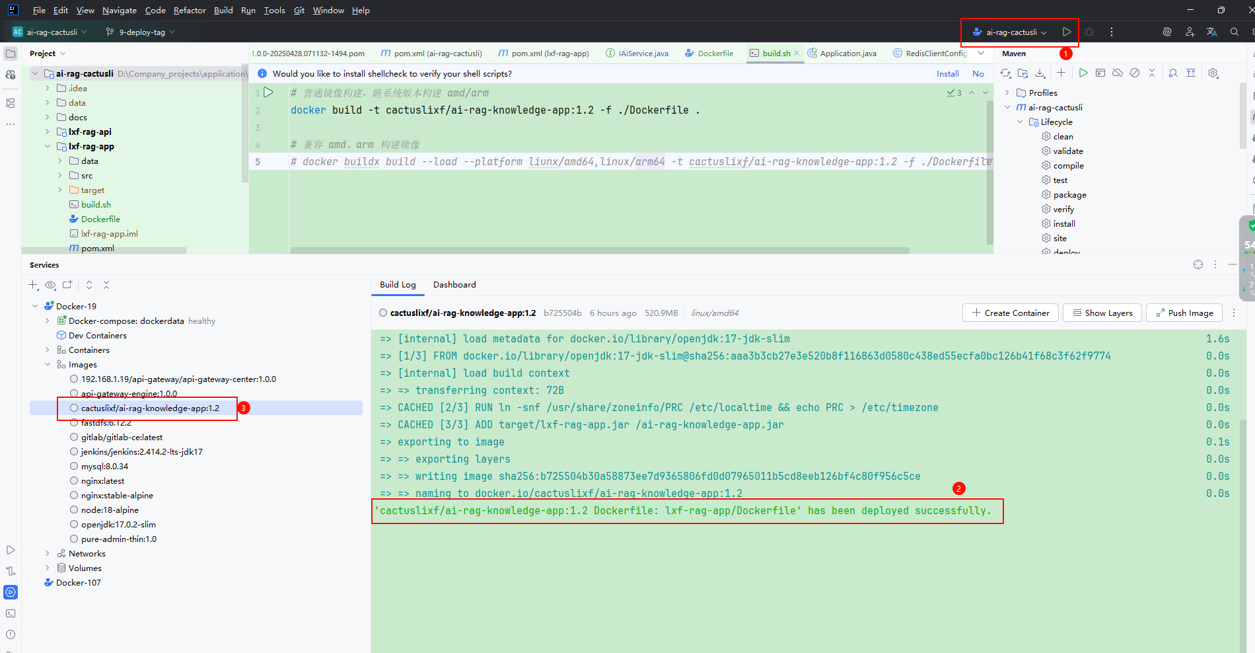This screenshot has width=1255, height=653.
Task: Show hidden editor tabs dropdown arrow
Action: (x=981, y=54)
